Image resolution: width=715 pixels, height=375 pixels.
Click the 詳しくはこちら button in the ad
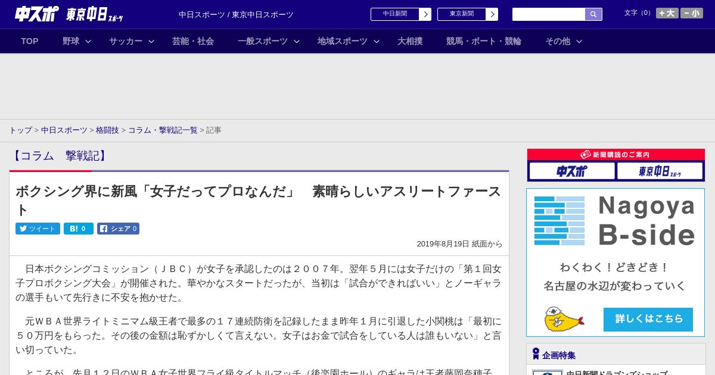(x=648, y=319)
